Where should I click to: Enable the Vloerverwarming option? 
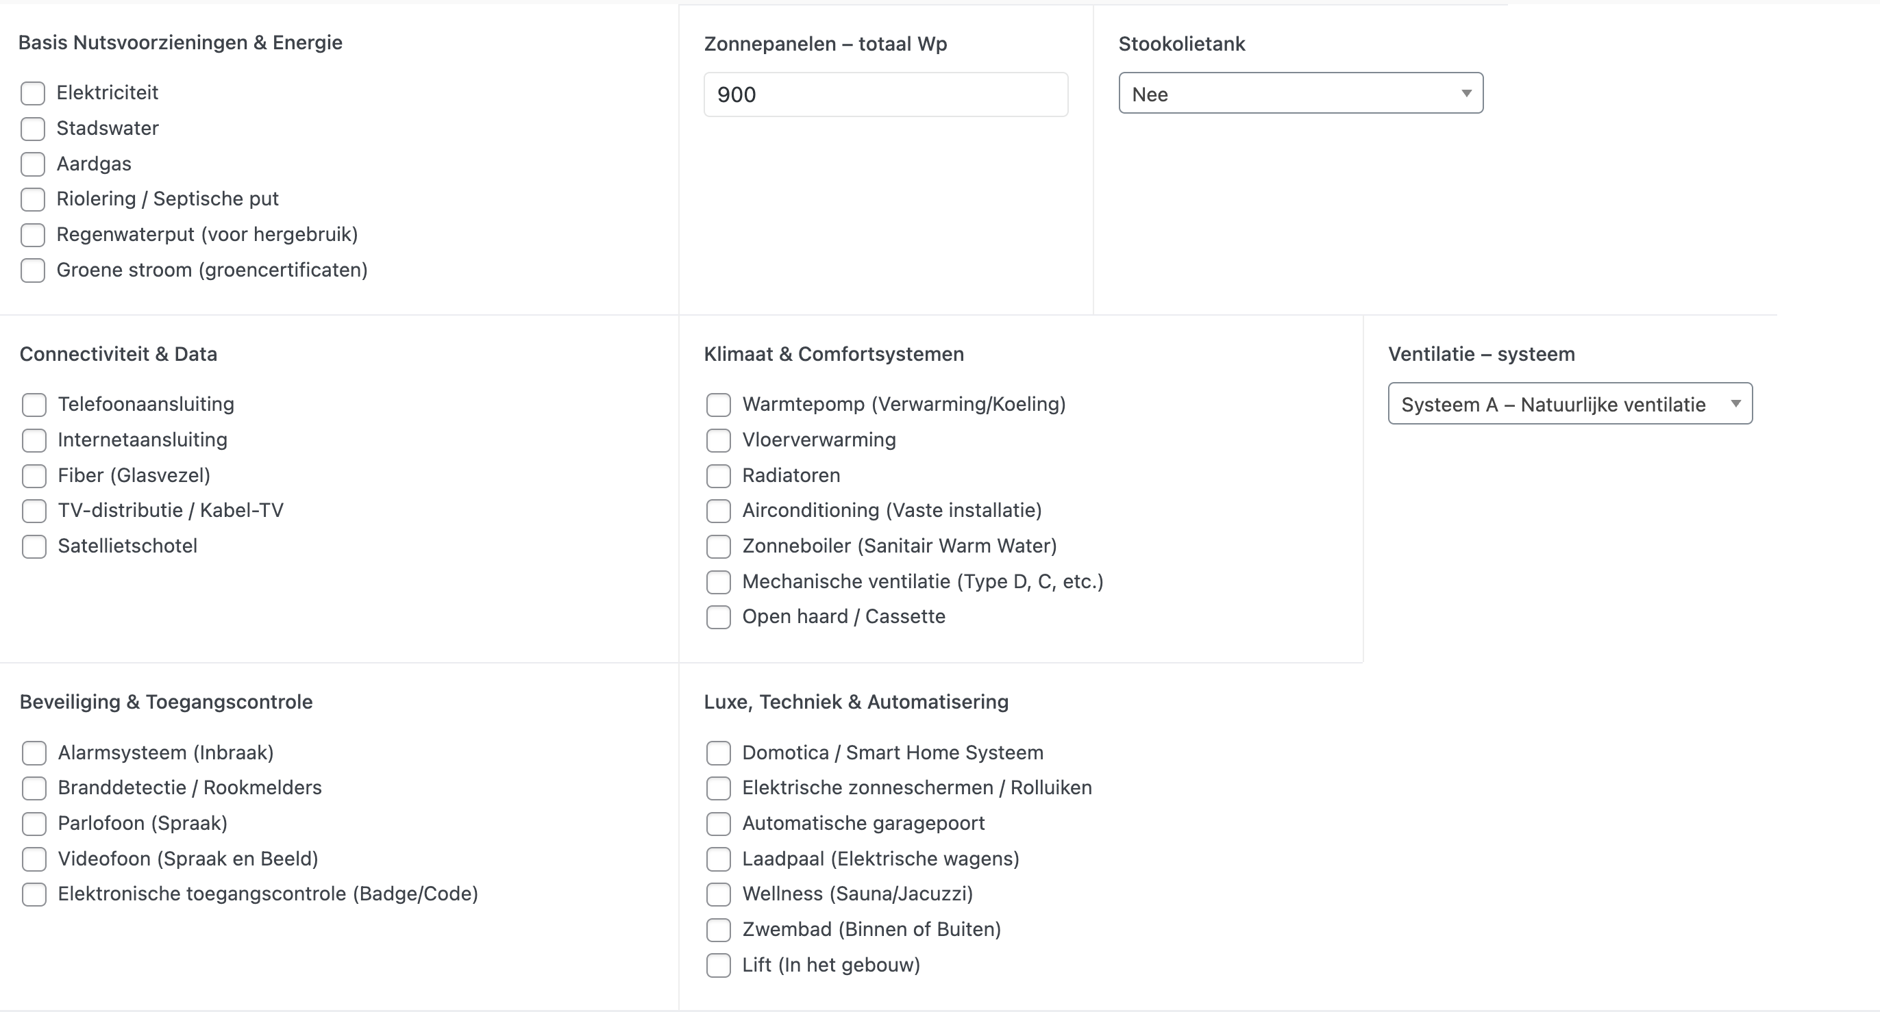[718, 440]
